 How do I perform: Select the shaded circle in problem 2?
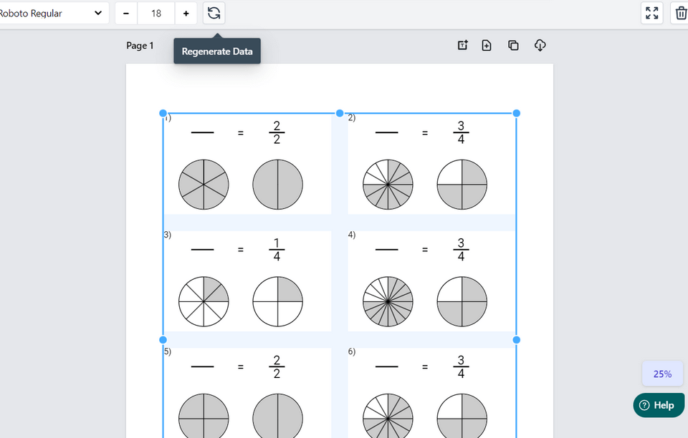pyautogui.click(x=462, y=185)
